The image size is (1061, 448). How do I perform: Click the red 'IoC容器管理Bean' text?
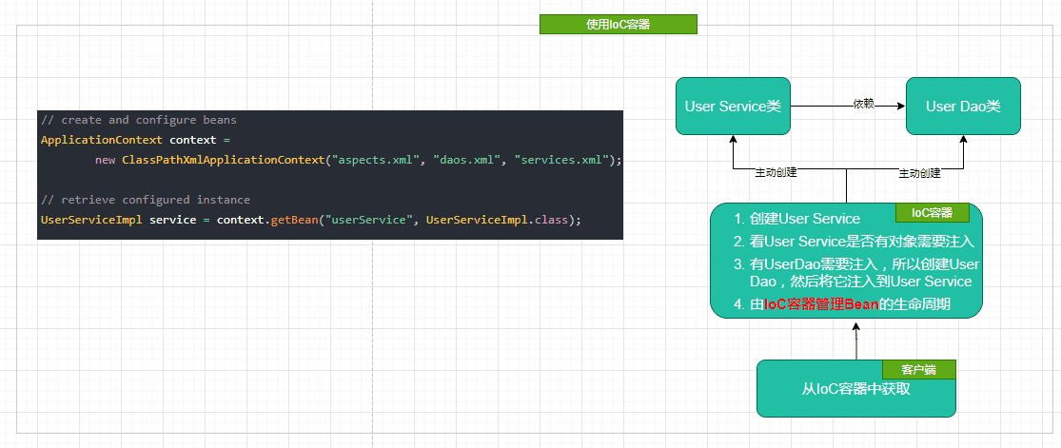821,304
